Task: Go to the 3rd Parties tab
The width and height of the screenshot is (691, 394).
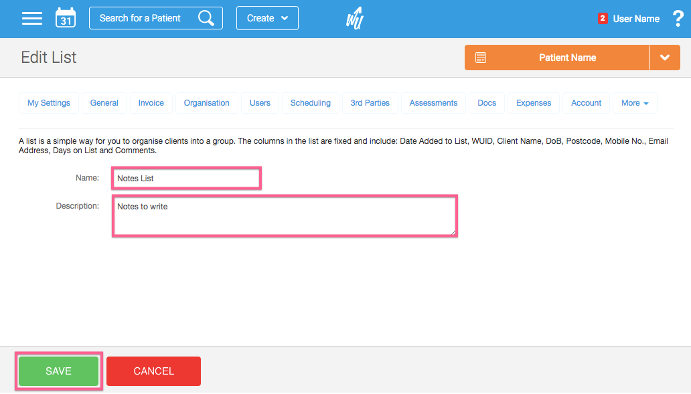Action: [370, 103]
